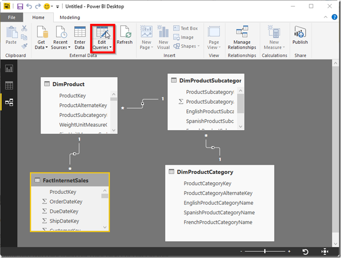Viewport: 341px width, 258px height.
Task: Expand the quick access toolbar customize arrow
Action: click(58, 7)
